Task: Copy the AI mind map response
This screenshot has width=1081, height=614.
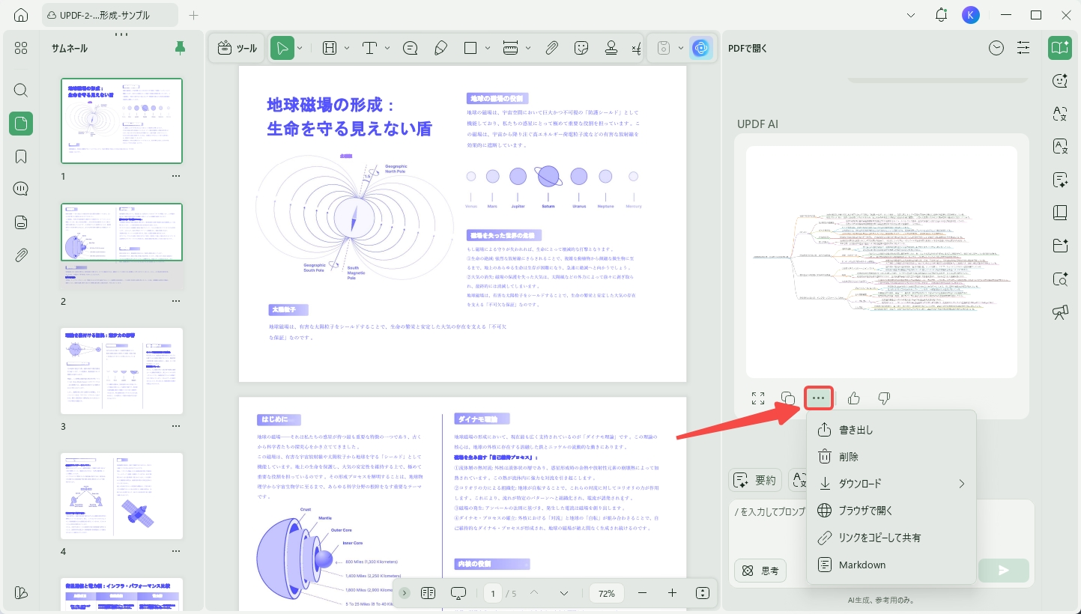Action: [x=787, y=398]
